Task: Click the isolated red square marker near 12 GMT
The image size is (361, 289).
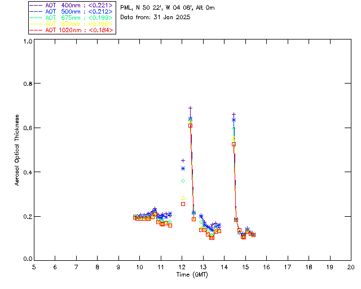Action: (183, 204)
